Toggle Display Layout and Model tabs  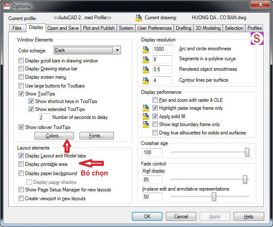tap(21, 155)
